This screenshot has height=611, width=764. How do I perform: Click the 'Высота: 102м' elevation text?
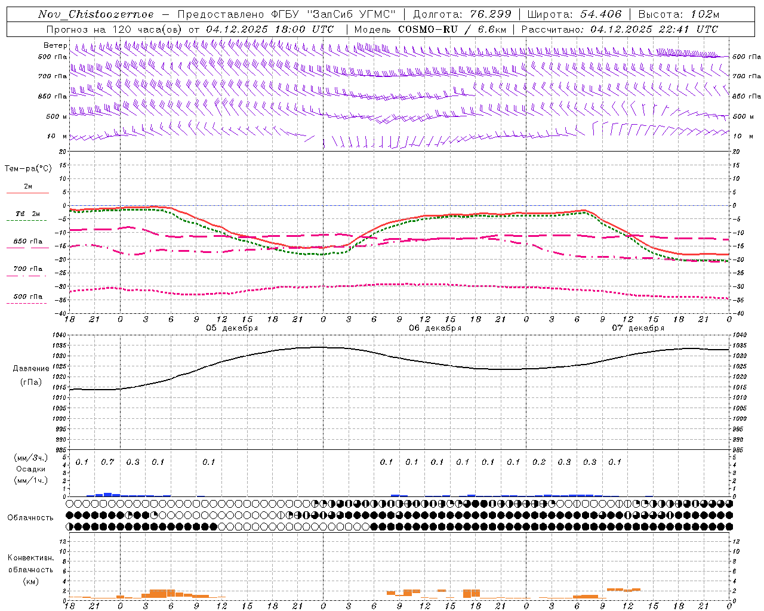pyautogui.click(x=679, y=14)
